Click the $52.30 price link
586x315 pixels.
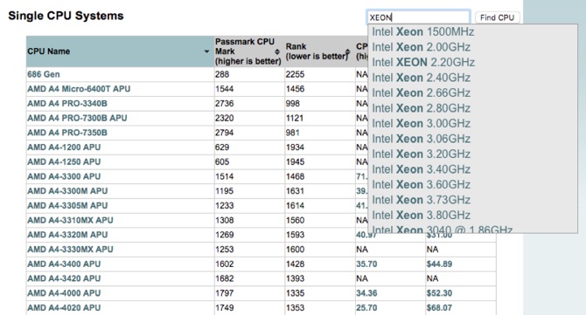point(439,292)
